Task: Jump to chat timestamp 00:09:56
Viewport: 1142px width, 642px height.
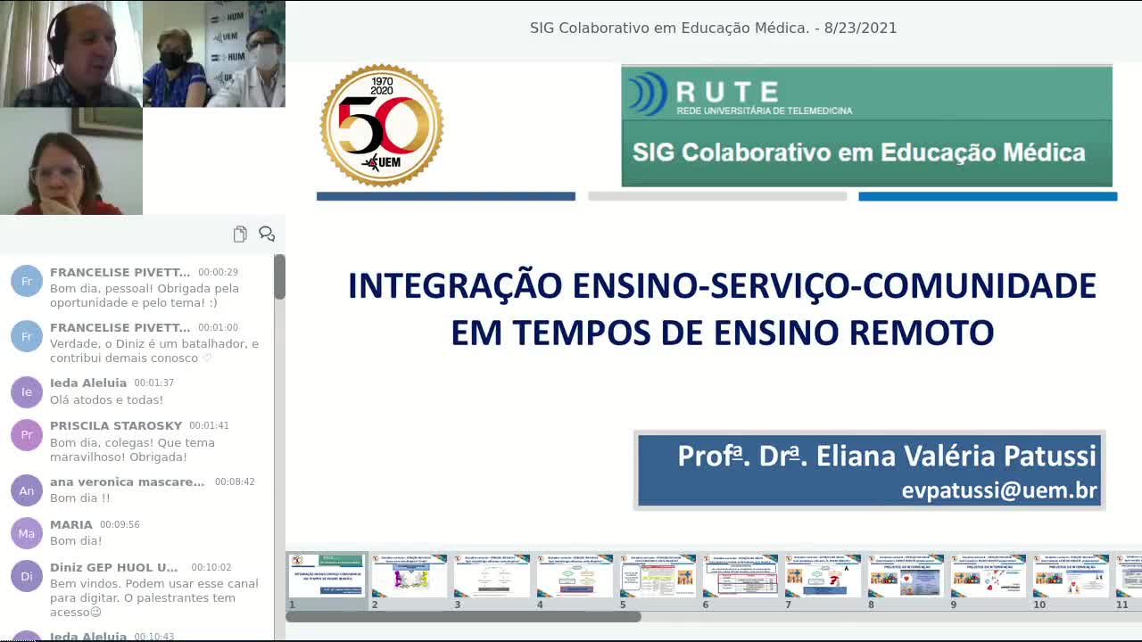Action: point(120,525)
